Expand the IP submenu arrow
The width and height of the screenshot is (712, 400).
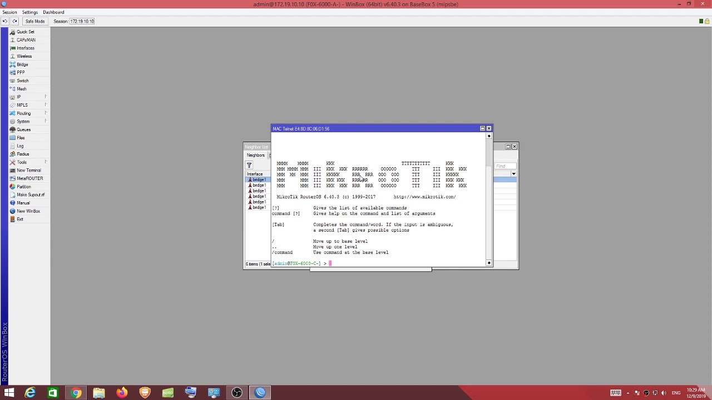tap(46, 97)
